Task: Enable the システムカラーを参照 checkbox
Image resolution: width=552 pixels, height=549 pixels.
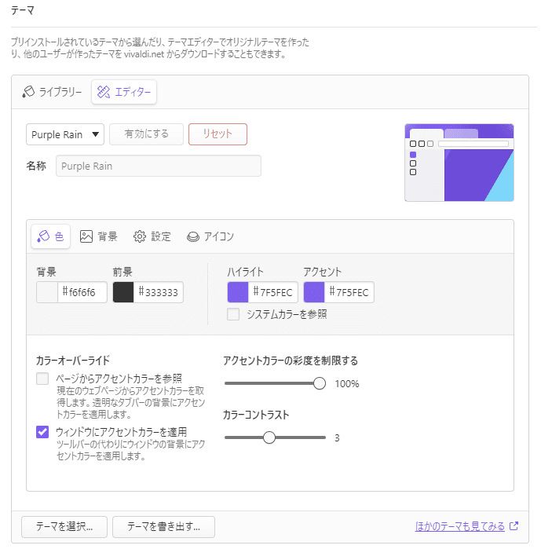Action: (x=233, y=314)
